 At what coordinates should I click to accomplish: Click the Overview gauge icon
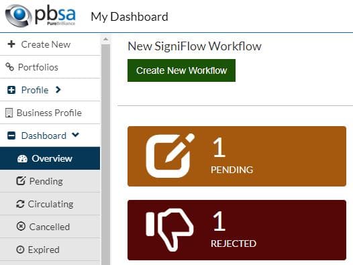(22, 159)
